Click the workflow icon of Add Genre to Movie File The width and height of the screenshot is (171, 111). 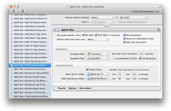coord(12,19)
